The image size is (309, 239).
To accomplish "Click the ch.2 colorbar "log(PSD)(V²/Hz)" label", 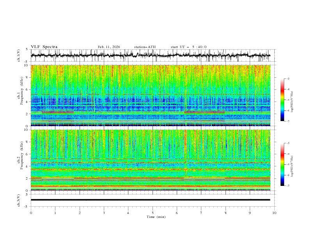I will pos(292,166).
